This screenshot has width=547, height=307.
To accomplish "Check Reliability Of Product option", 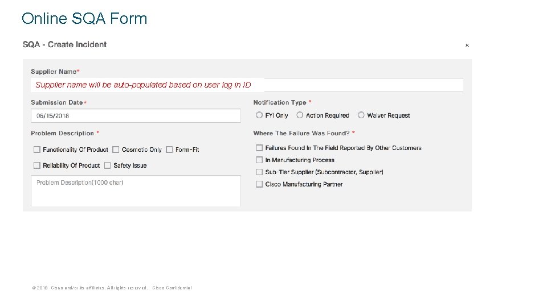I will 37,165.
